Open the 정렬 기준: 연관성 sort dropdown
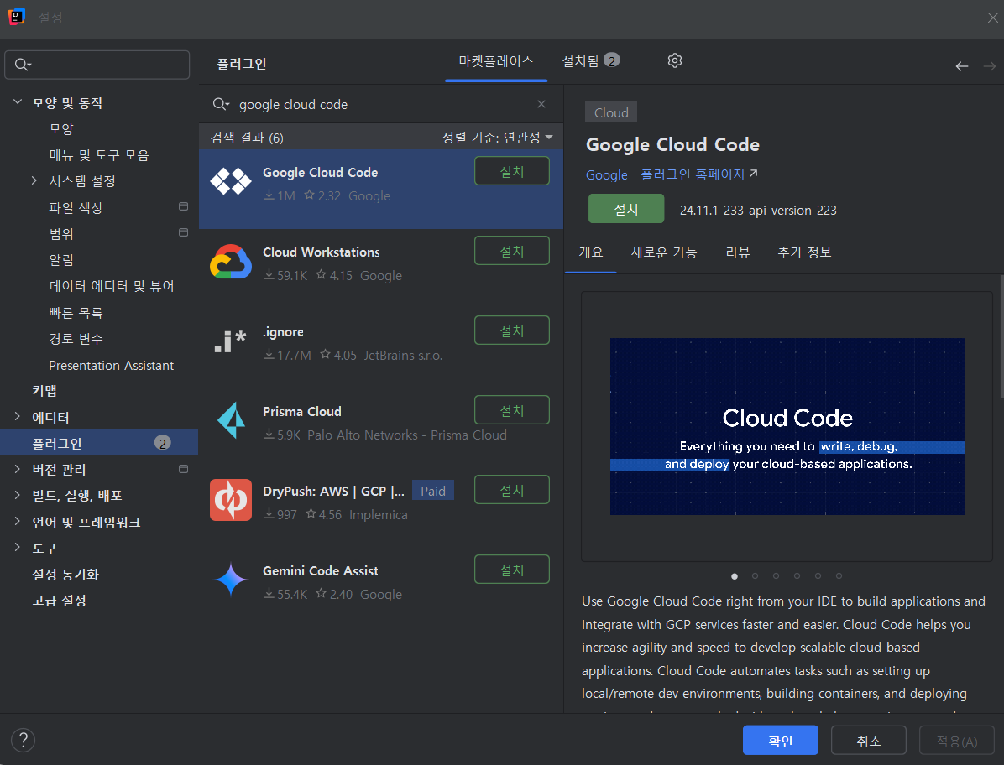 tap(497, 138)
